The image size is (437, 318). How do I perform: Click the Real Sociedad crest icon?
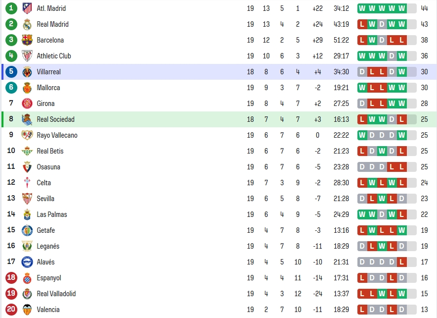pyautogui.click(x=27, y=119)
